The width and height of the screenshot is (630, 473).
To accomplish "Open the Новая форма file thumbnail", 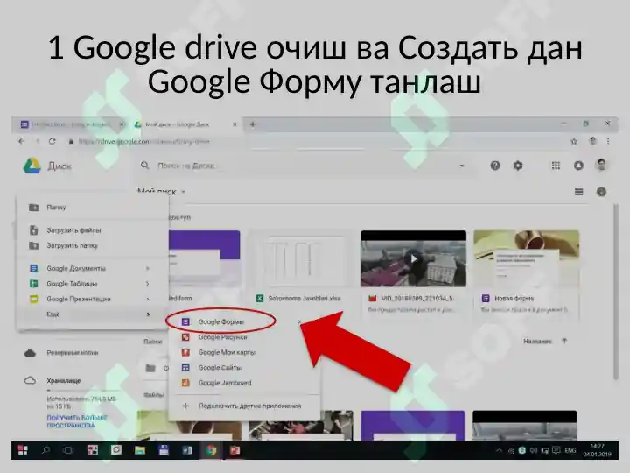I will coord(527,258).
